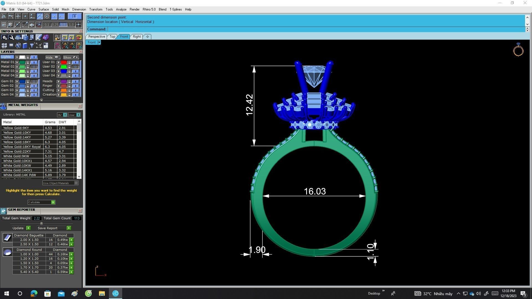The width and height of the screenshot is (532, 299).
Task: Click the Diamond Round gem shape icon
Action: [x=7, y=252]
